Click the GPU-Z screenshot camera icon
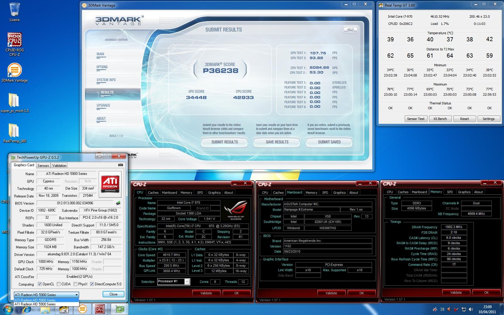 tap(120, 165)
